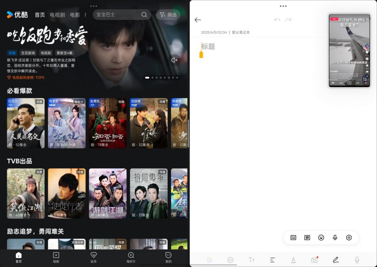
Task: Record audio with the notes toolbar microphone
Action: click(357, 260)
